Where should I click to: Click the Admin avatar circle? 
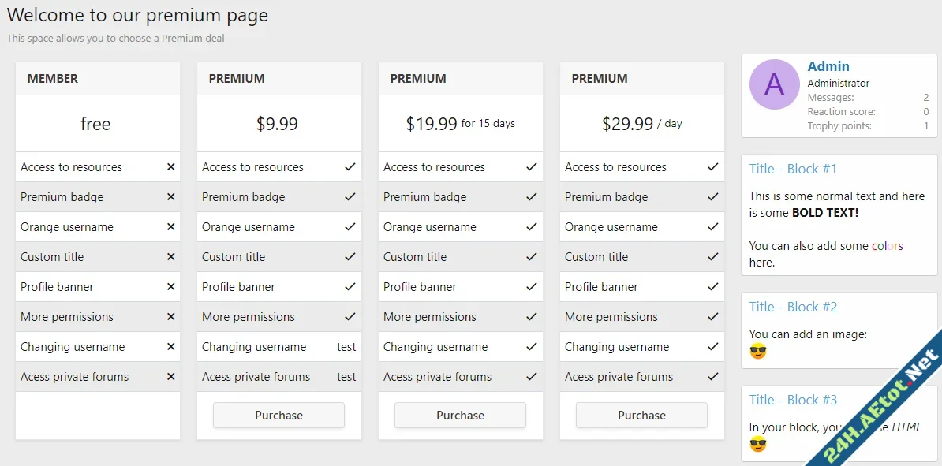pyautogui.click(x=774, y=84)
